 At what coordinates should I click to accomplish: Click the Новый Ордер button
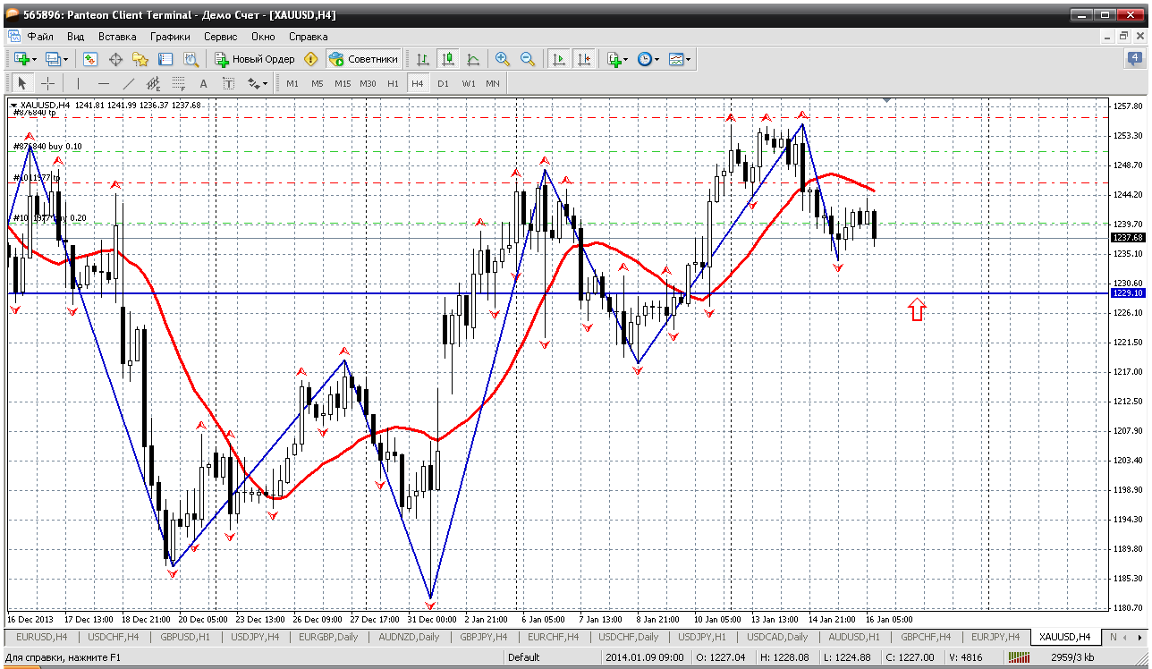[255, 59]
